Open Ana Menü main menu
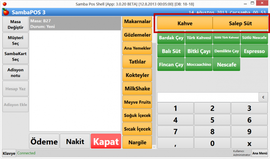 (260, 153)
